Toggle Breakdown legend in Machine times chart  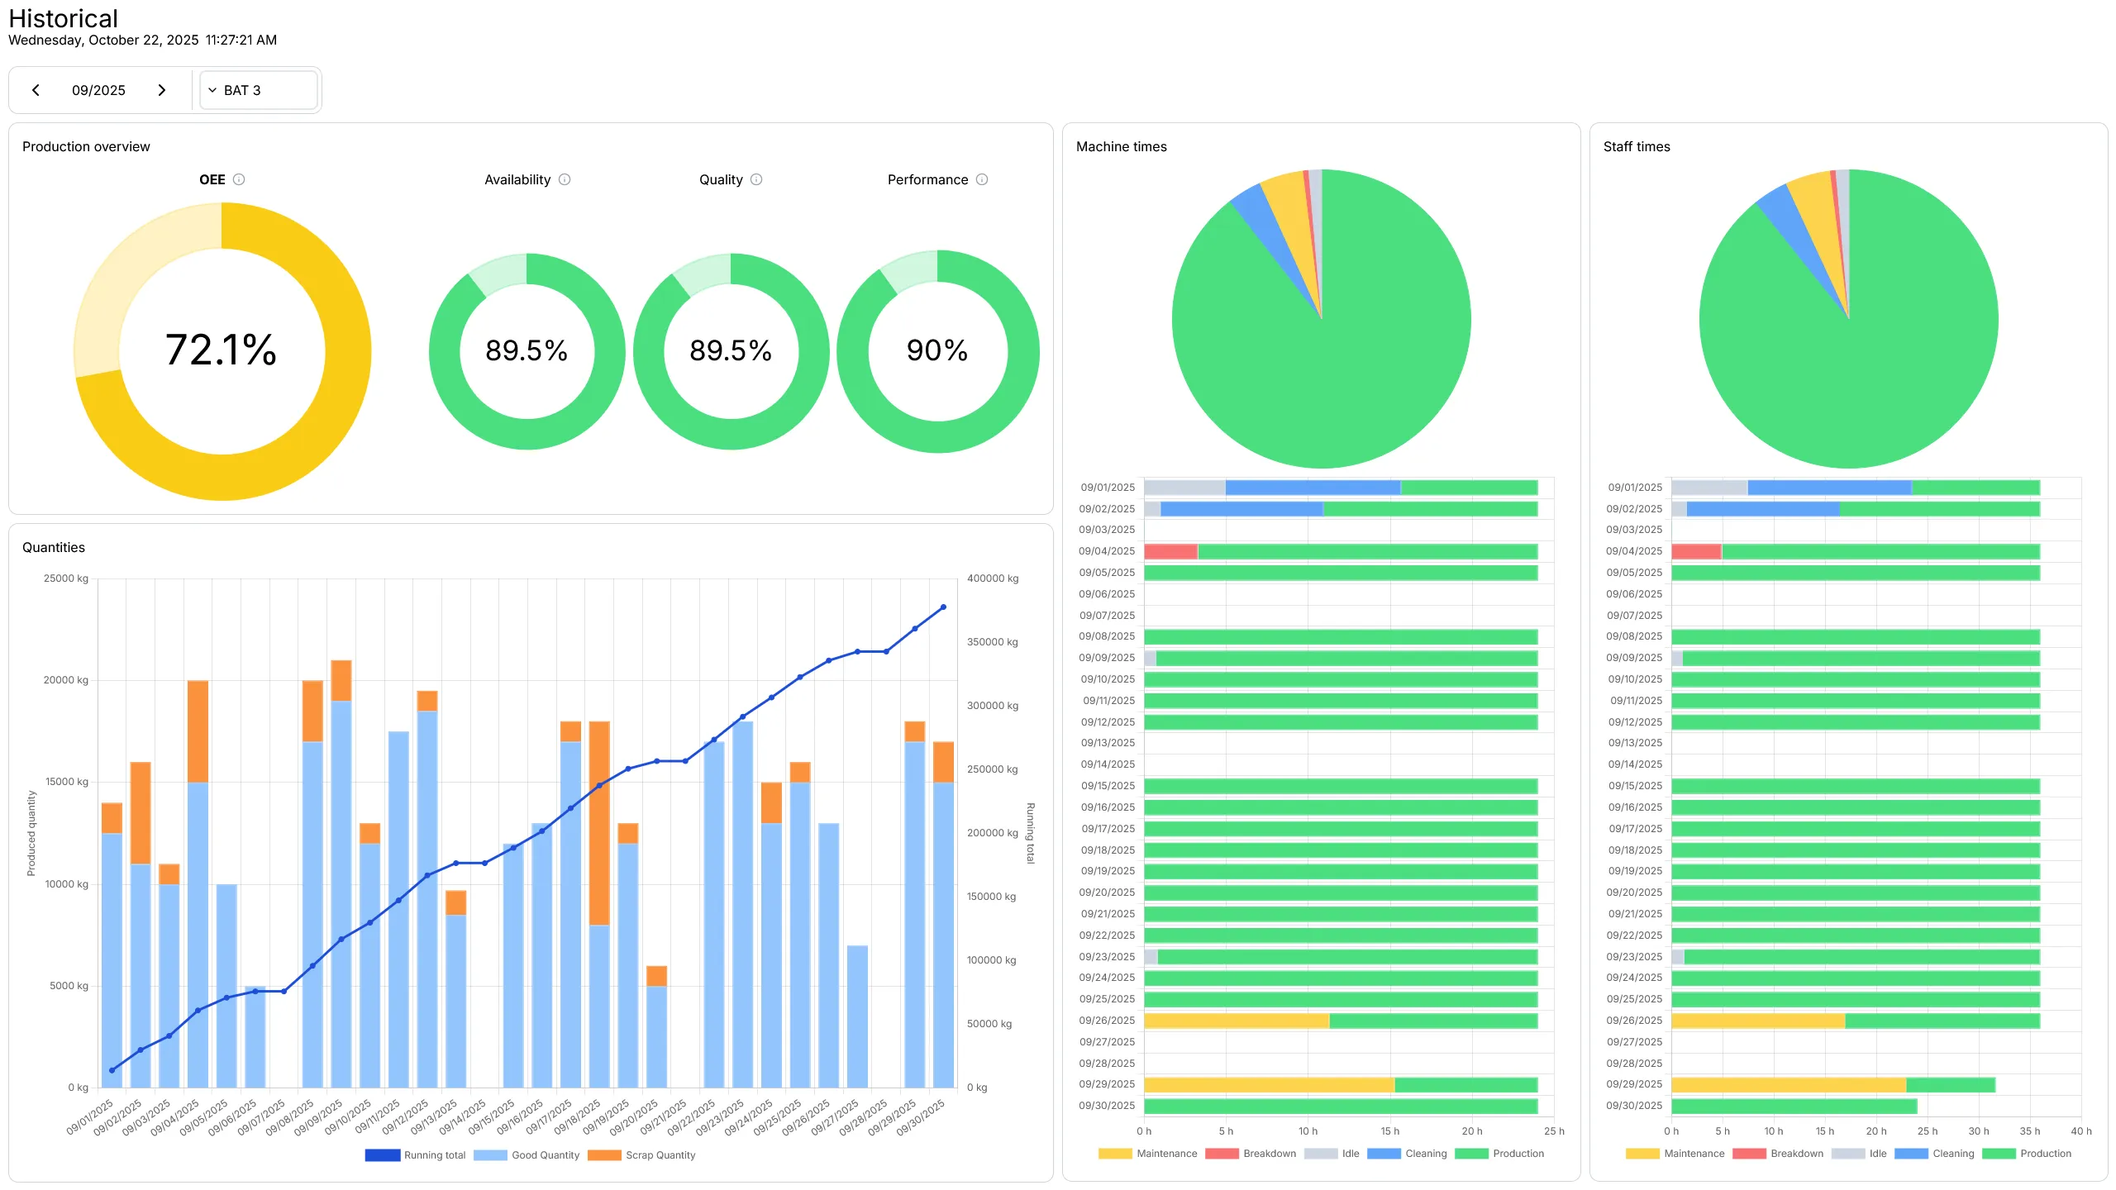[x=1253, y=1153]
